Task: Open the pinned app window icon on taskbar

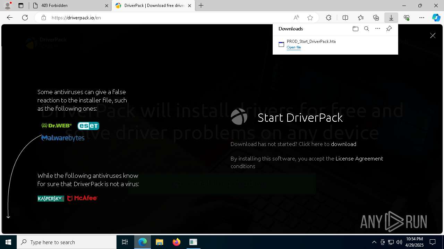Action: pyautogui.click(x=193, y=242)
